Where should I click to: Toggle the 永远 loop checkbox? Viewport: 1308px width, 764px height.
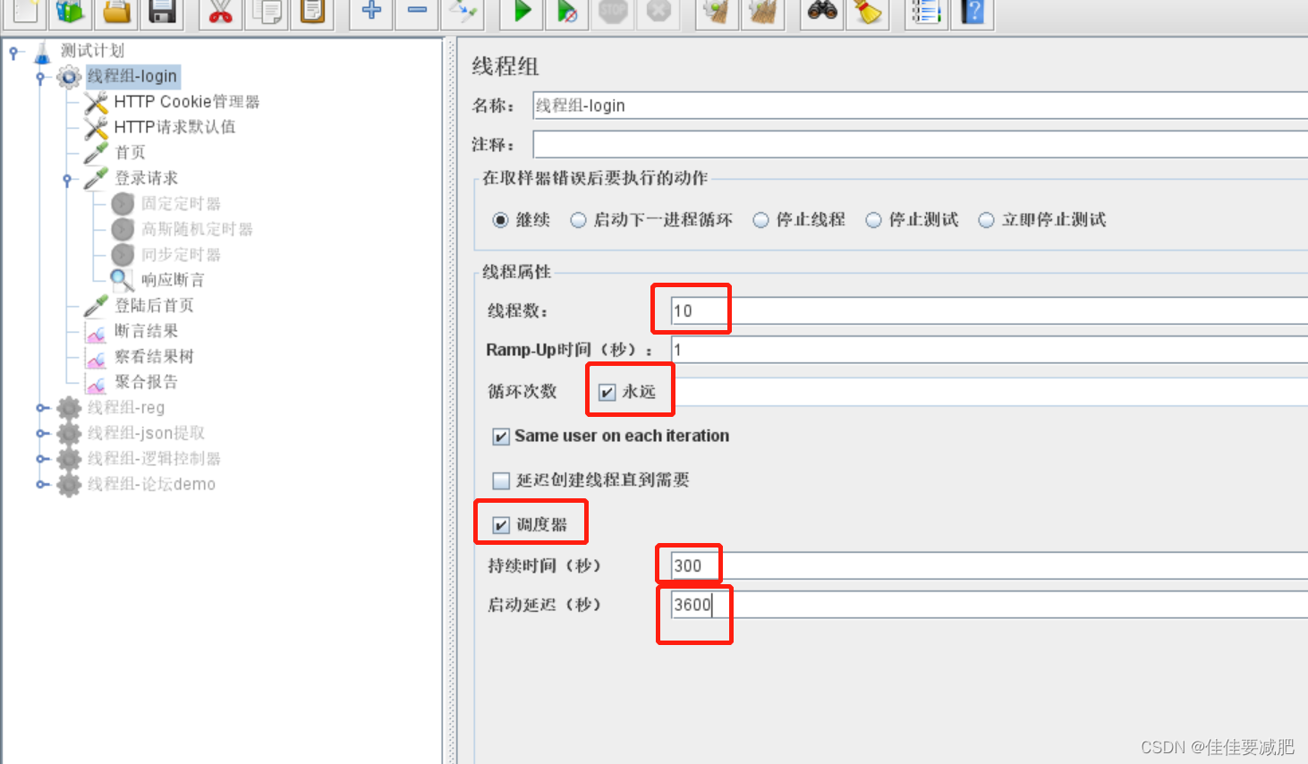(607, 392)
